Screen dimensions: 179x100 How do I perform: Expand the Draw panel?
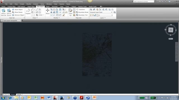pyautogui.click(x=35, y=18)
